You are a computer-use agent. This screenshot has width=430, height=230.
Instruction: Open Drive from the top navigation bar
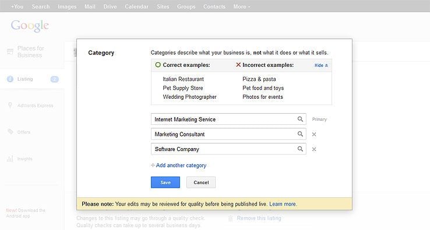click(110, 6)
